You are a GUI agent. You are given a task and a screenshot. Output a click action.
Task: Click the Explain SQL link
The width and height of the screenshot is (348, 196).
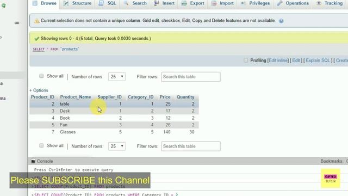[x=318, y=60]
